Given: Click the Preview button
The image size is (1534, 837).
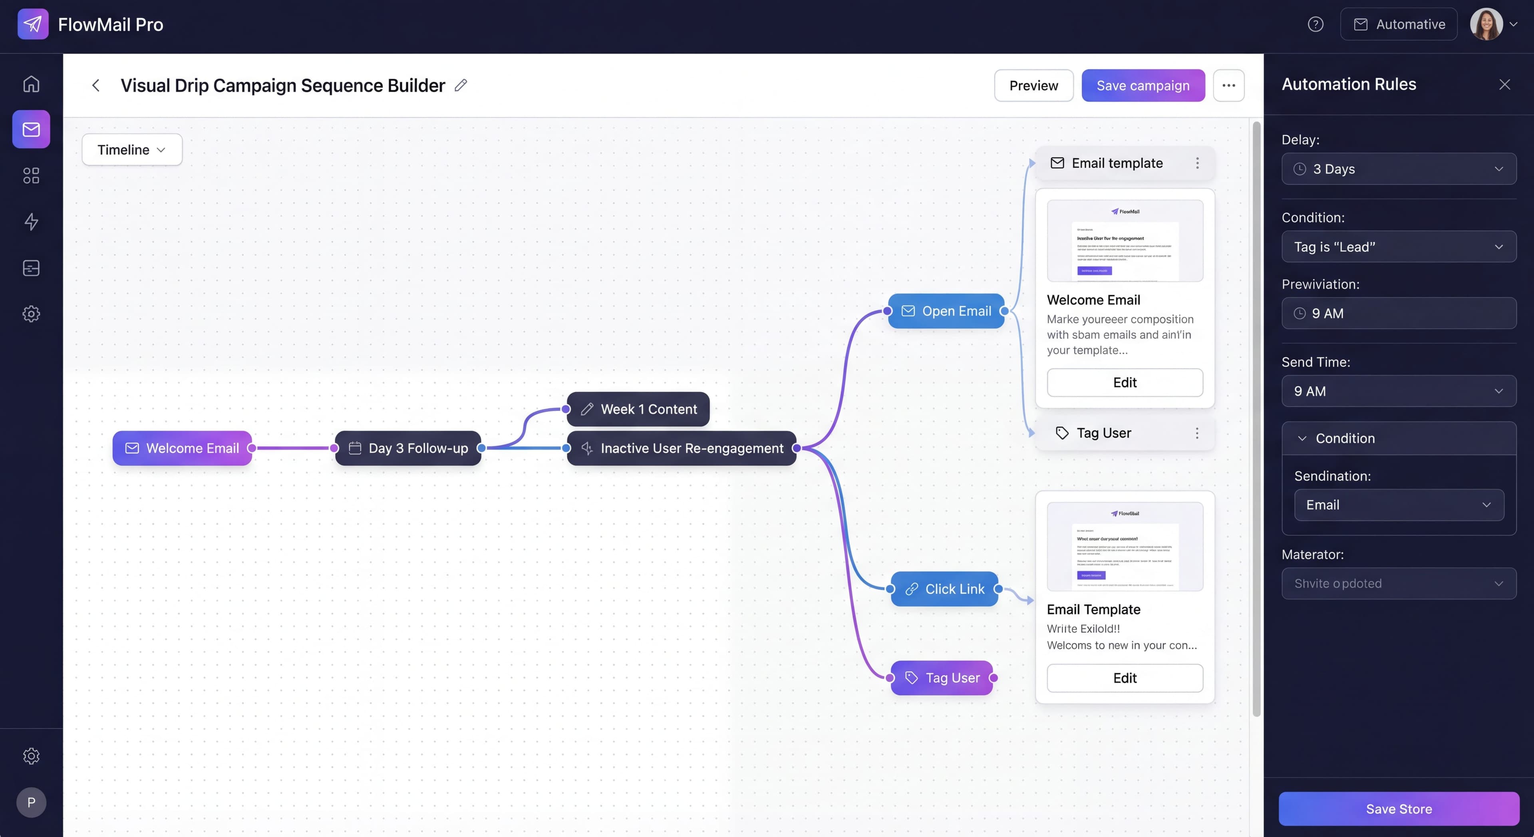Looking at the screenshot, I should pyautogui.click(x=1033, y=85).
